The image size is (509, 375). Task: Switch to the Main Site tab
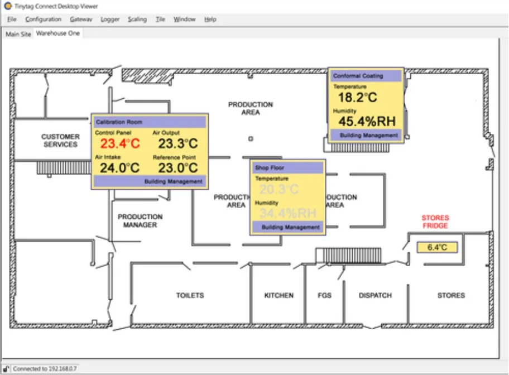[18, 33]
